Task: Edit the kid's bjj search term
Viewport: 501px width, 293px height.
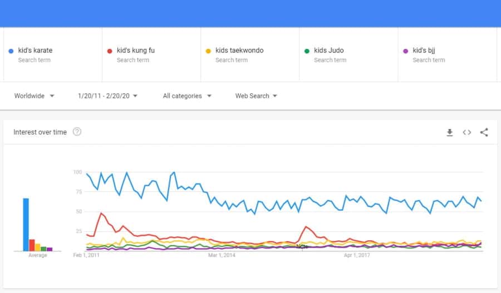Action: tap(448, 54)
